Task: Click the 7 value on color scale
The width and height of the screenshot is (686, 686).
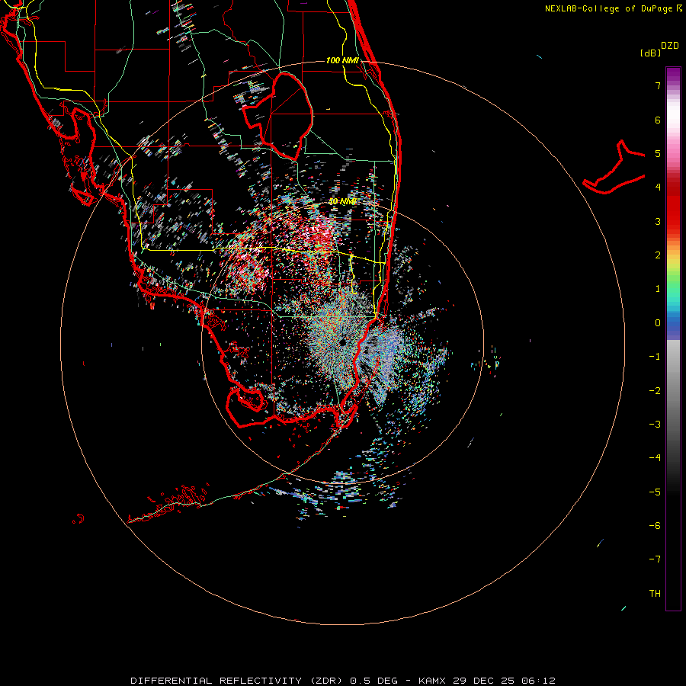Action: [658, 85]
